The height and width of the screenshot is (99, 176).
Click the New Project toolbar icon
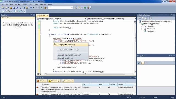pyautogui.click(x=3, y=8)
